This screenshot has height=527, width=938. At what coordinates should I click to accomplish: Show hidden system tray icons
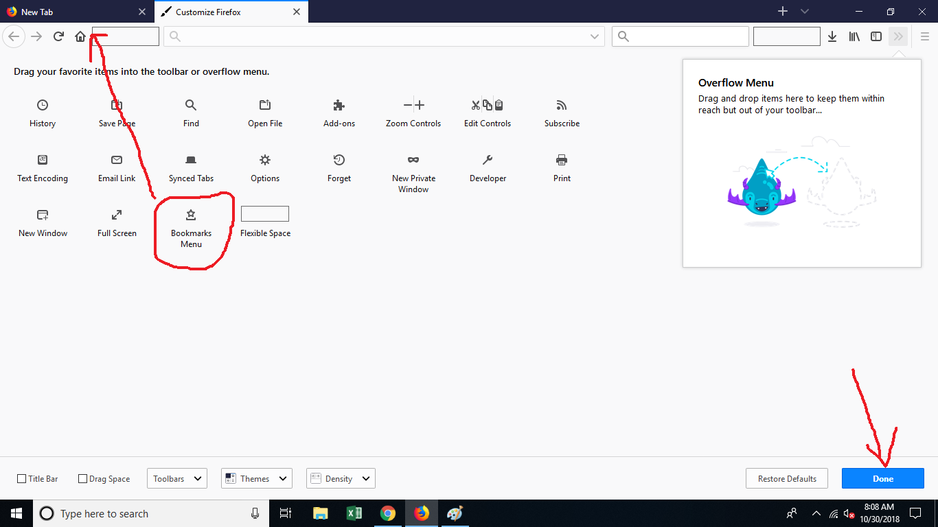click(816, 513)
